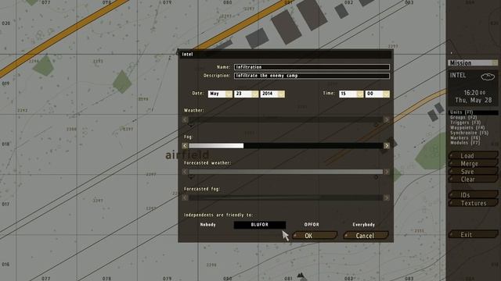Image resolution: width=501 pixels, height=281 pixels.
Task: Click the Load mission button
Action: click(473, 155)
